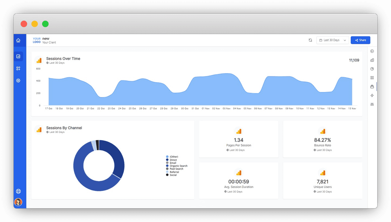This screenshot has width=391, height=222.
Task: Toggle the Organic Search legend entry
Action: 177,166
